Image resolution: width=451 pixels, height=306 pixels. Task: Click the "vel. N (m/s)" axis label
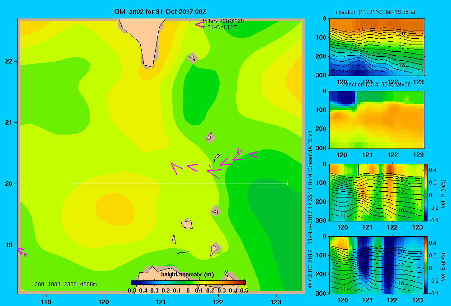point(443,194)
